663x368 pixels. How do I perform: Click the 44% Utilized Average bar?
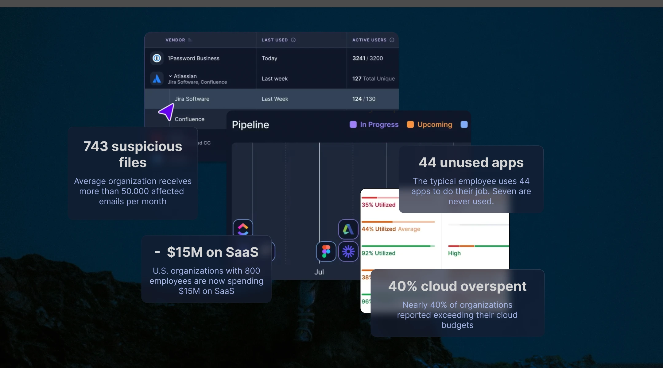398,222
